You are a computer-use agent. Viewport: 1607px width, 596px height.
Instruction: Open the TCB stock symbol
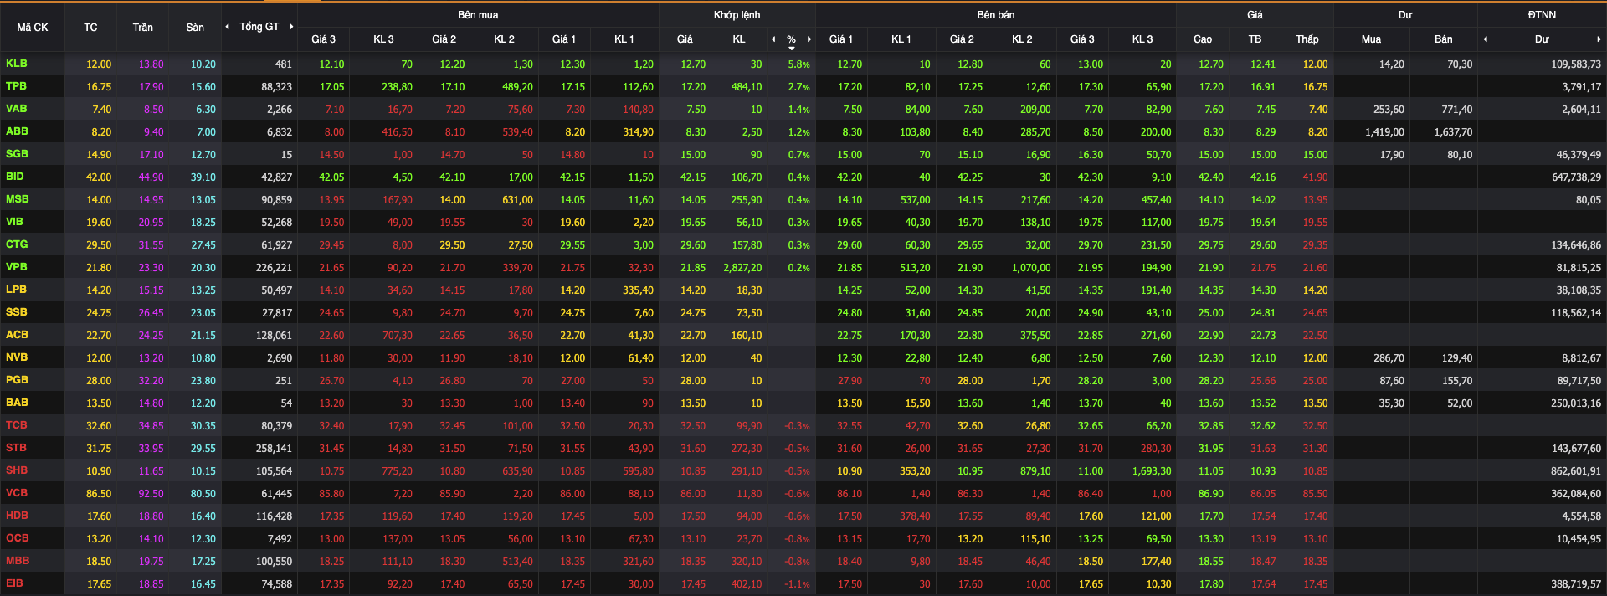[x=17, y=425]
